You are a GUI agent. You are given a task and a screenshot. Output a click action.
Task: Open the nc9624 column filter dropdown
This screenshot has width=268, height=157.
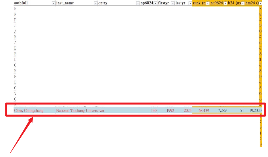pyautogui.click(x=225, y=3)
